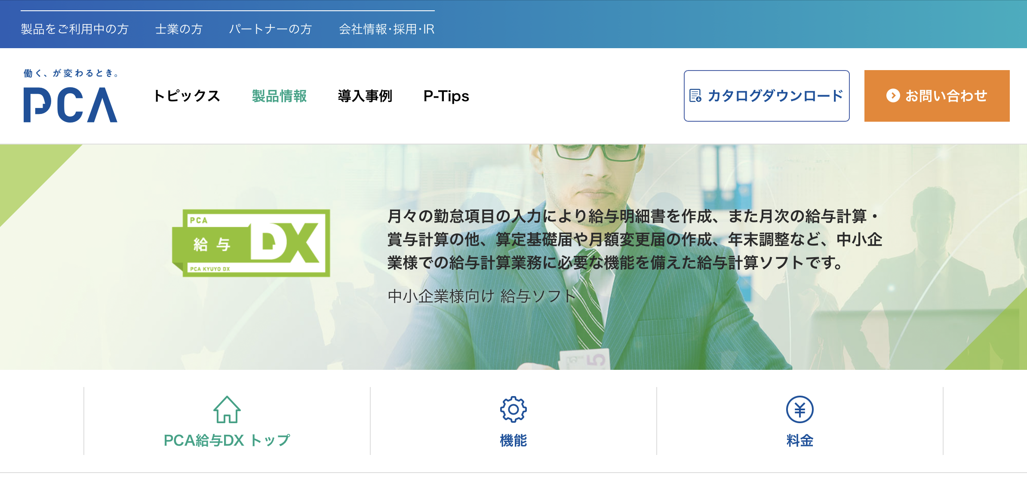This screenshot has height=498, width=1027.
Task: Open the P-Tips menu item
Action: tap(446, 96)
